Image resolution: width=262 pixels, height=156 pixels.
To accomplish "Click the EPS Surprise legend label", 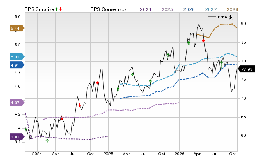I will (x=39, y=9).
